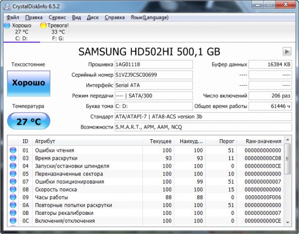
Task: Click status circle of Ошибки чтения row
Action: coord(13,150)
